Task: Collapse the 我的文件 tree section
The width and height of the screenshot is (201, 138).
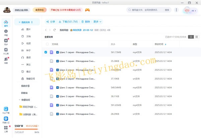Action: pyautogui.click(x=19, y=22)
